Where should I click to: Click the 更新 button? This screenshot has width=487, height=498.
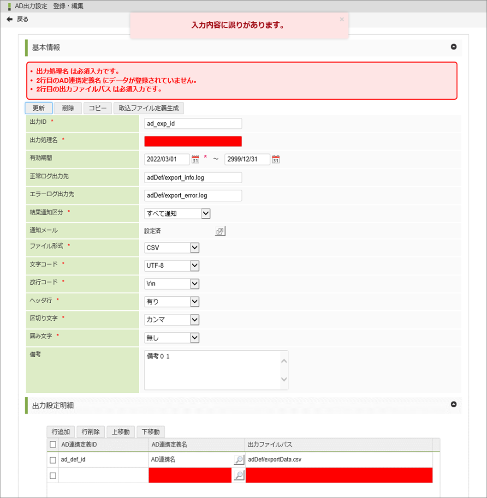click(x=38, y=108)
